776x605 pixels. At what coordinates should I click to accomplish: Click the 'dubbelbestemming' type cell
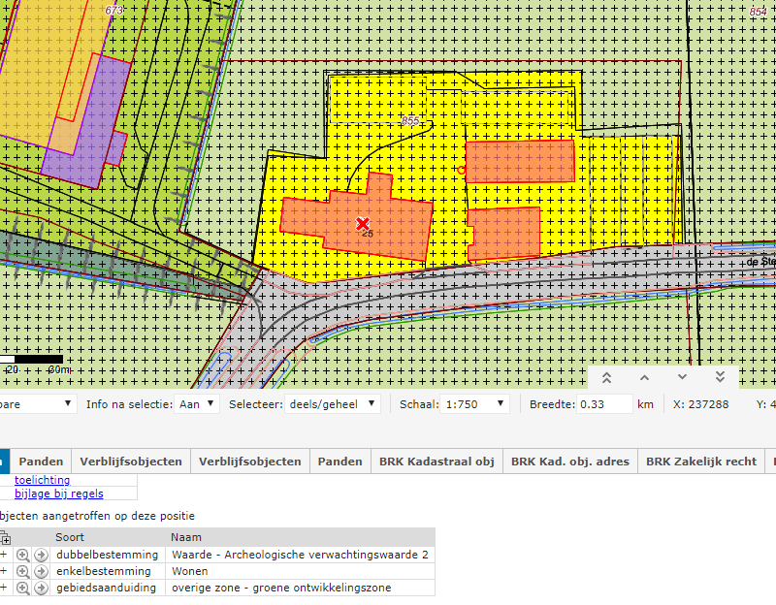108,555
